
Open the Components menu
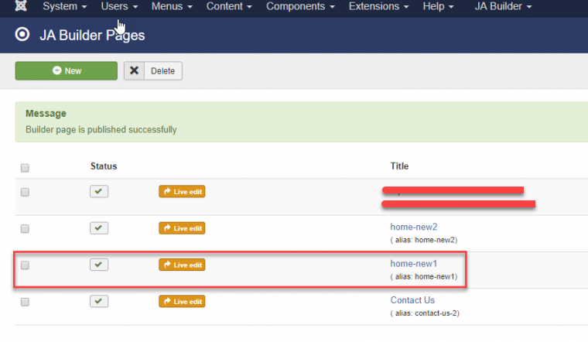tap(300, 7)
